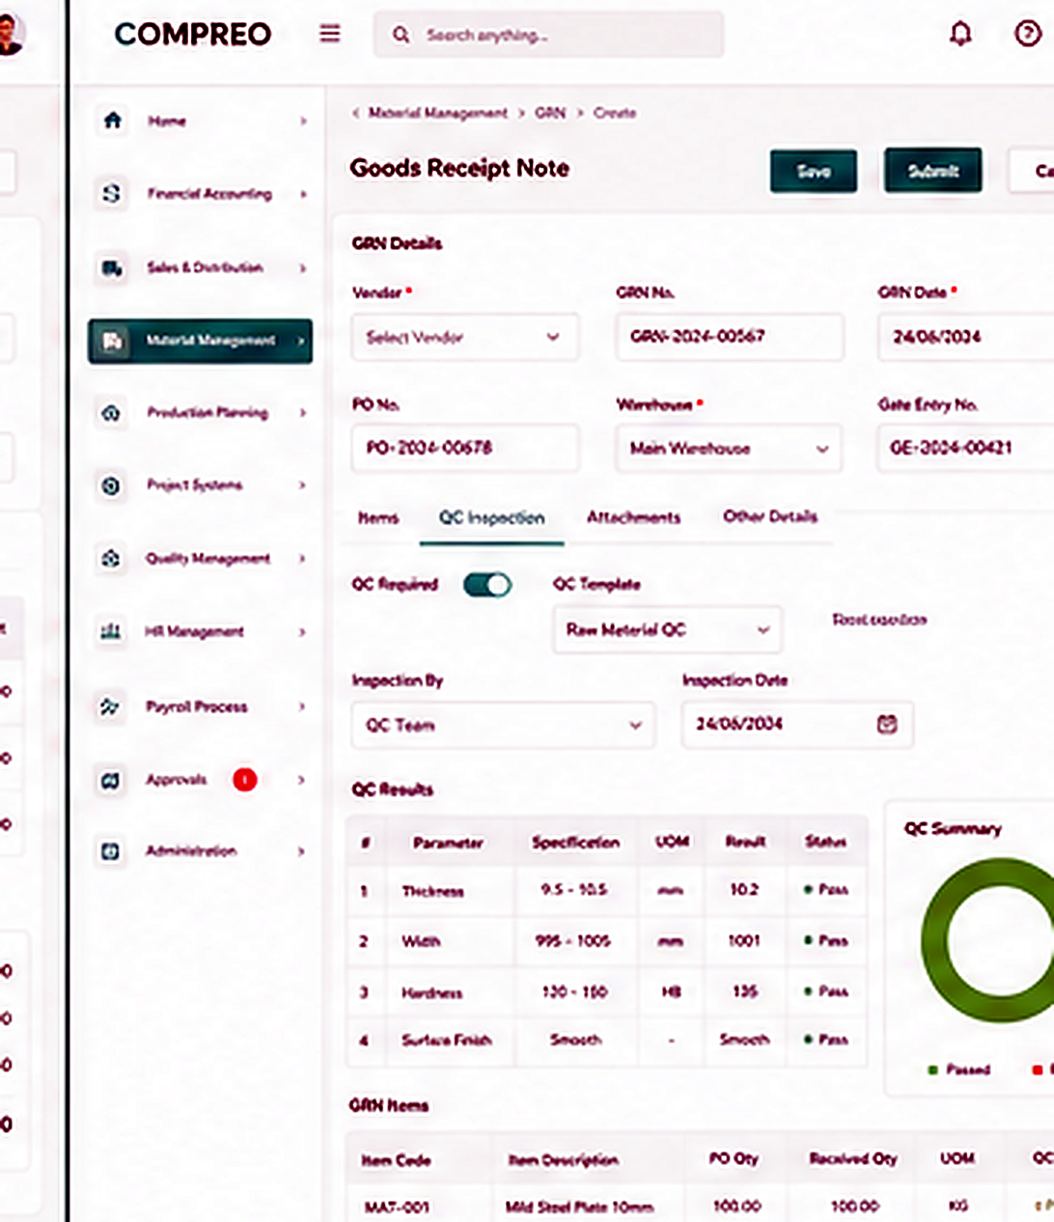Click the Financial Accounting sidebar icon
Screen dimensions: 1054x1222
(112, 193)
